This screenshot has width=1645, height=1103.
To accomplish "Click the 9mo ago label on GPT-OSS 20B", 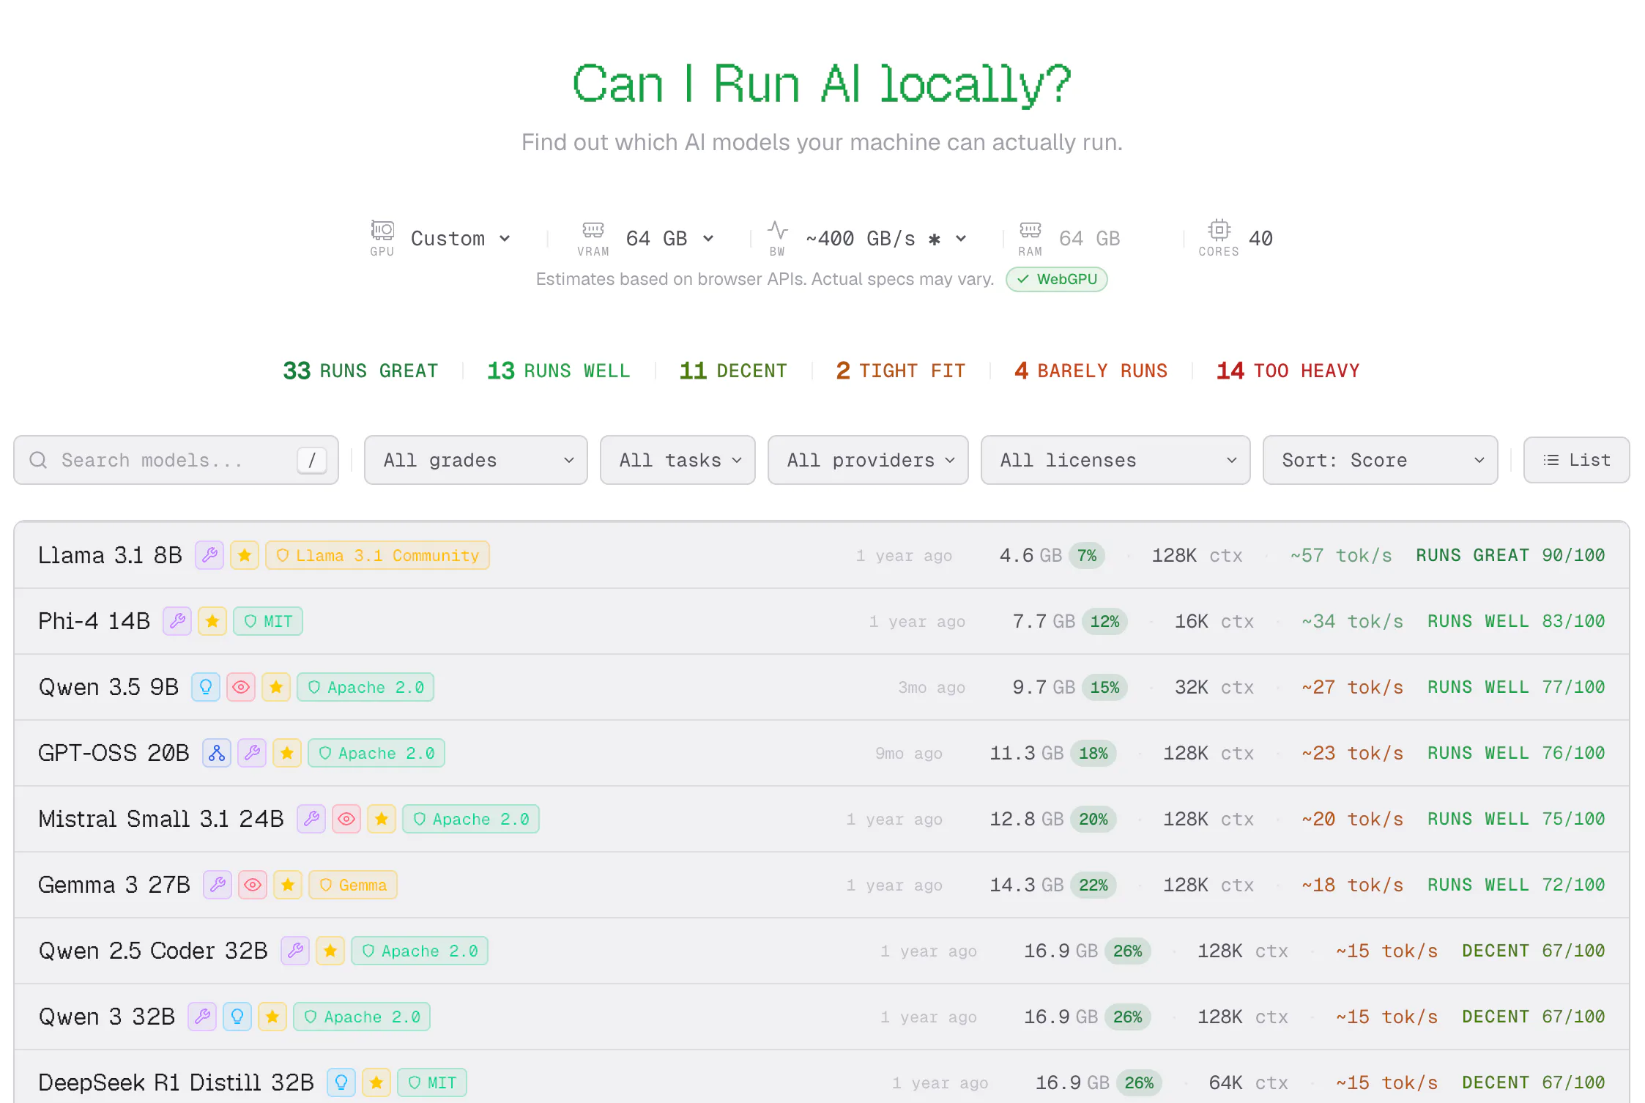I will tap(909, 753).
